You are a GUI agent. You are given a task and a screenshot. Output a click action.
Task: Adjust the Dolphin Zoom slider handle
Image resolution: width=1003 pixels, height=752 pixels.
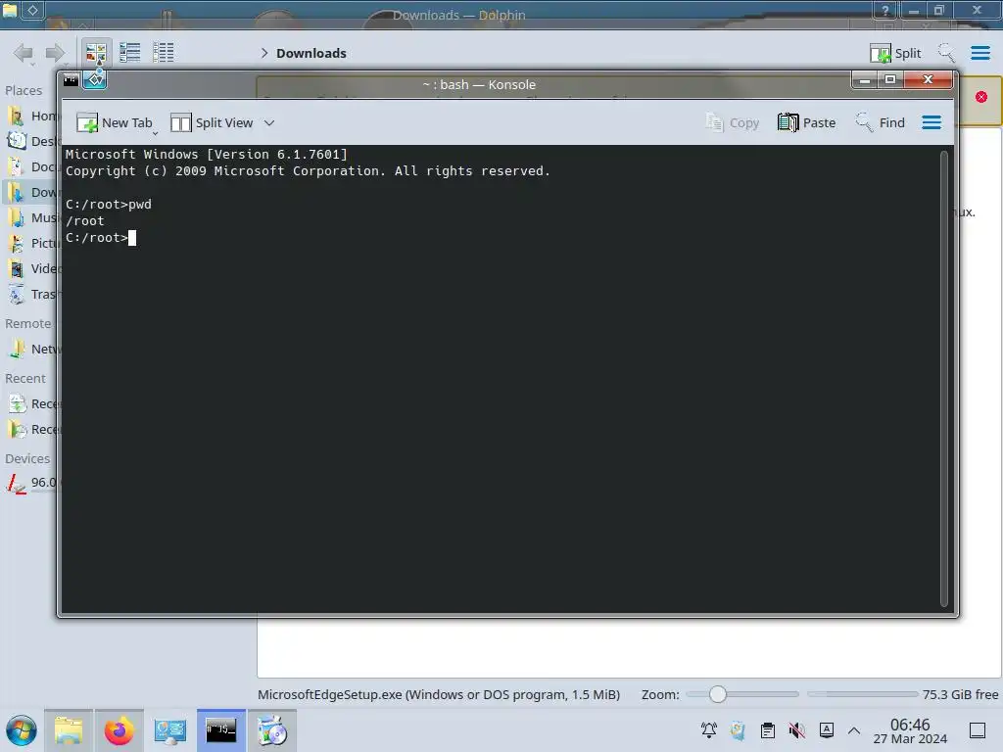[x=718, y=694]
